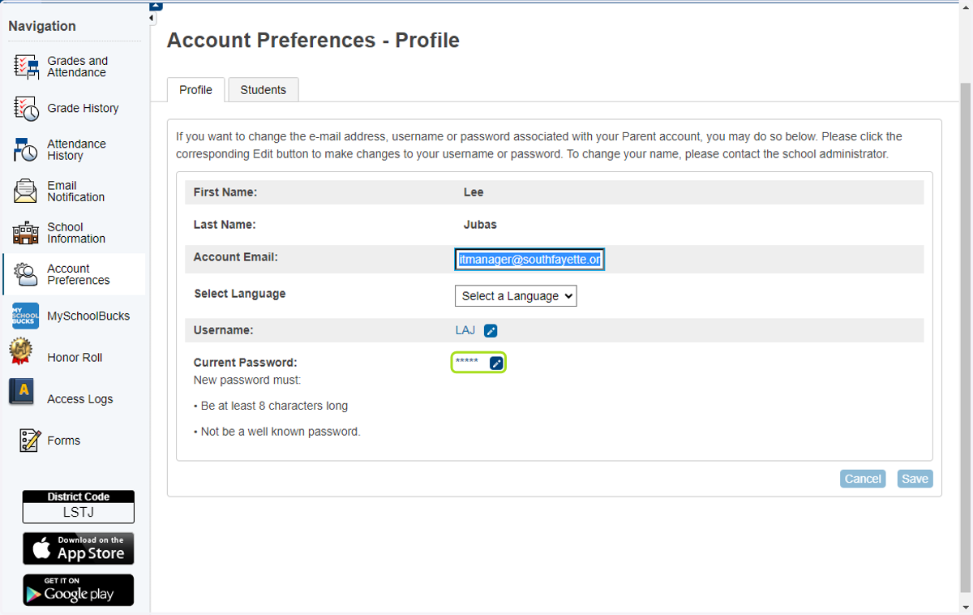Go to Forms link

pyautogui.click(x=64, y=441)
